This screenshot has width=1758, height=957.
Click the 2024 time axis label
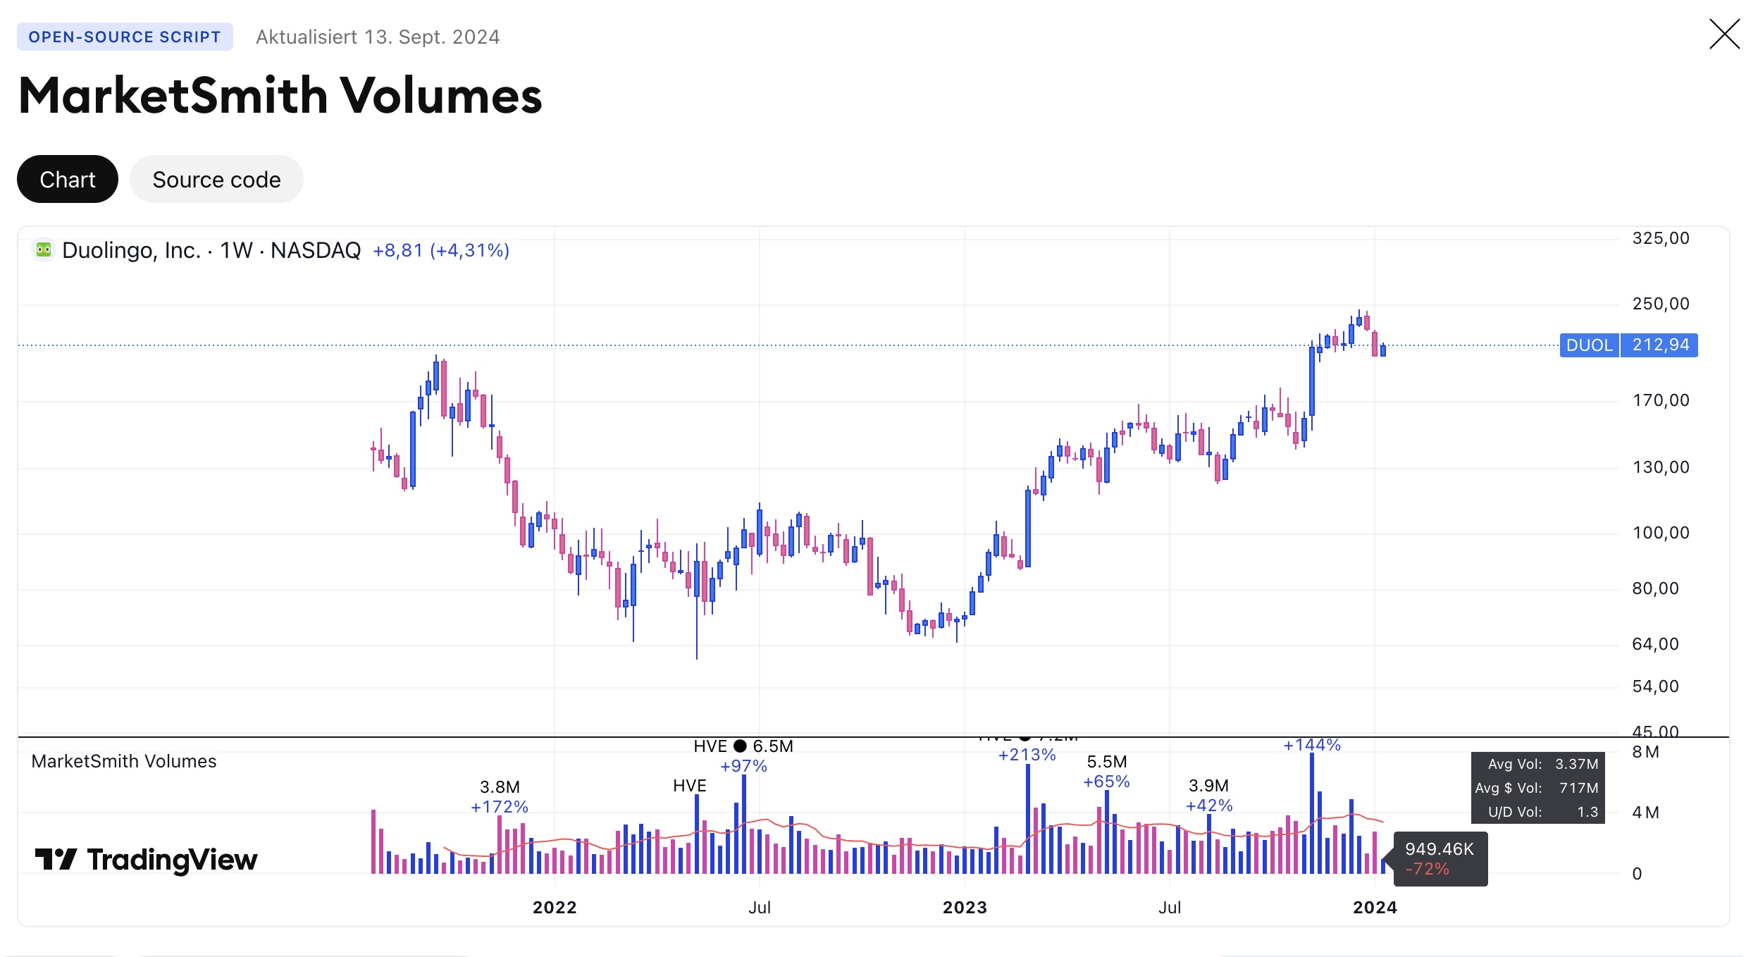coord(1375,907)
